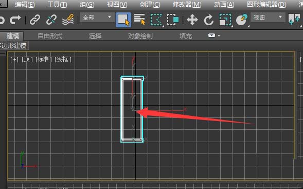Image resolution: width=303 pixels, height=189 pixels.
Task: Open the 工具(T) menu
Action: click(x=57, y=4)
